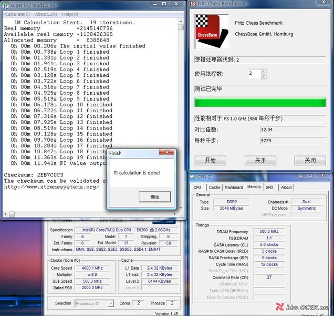The width and height of the screenshot is (334, 316).
Task: Click the Fritz Chess Benchmark title bar icon
Action: click(193, 4)
